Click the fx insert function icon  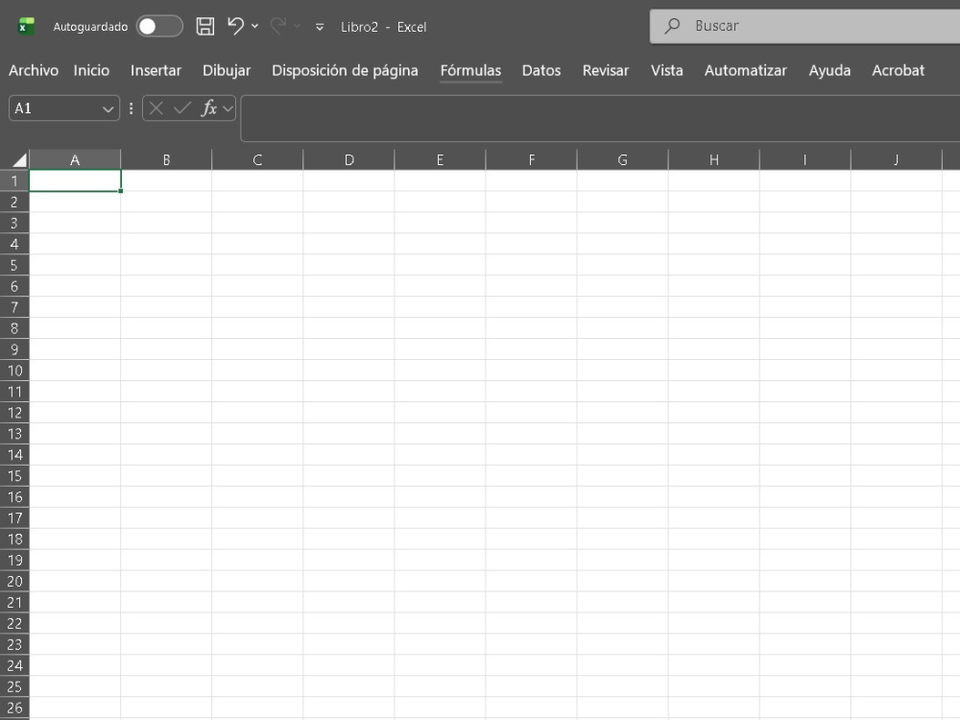point(208,108)
